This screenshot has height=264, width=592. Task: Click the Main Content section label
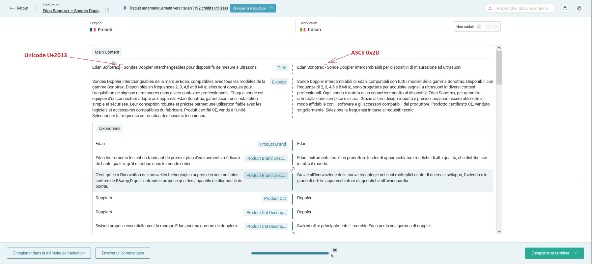click(107, 52)
